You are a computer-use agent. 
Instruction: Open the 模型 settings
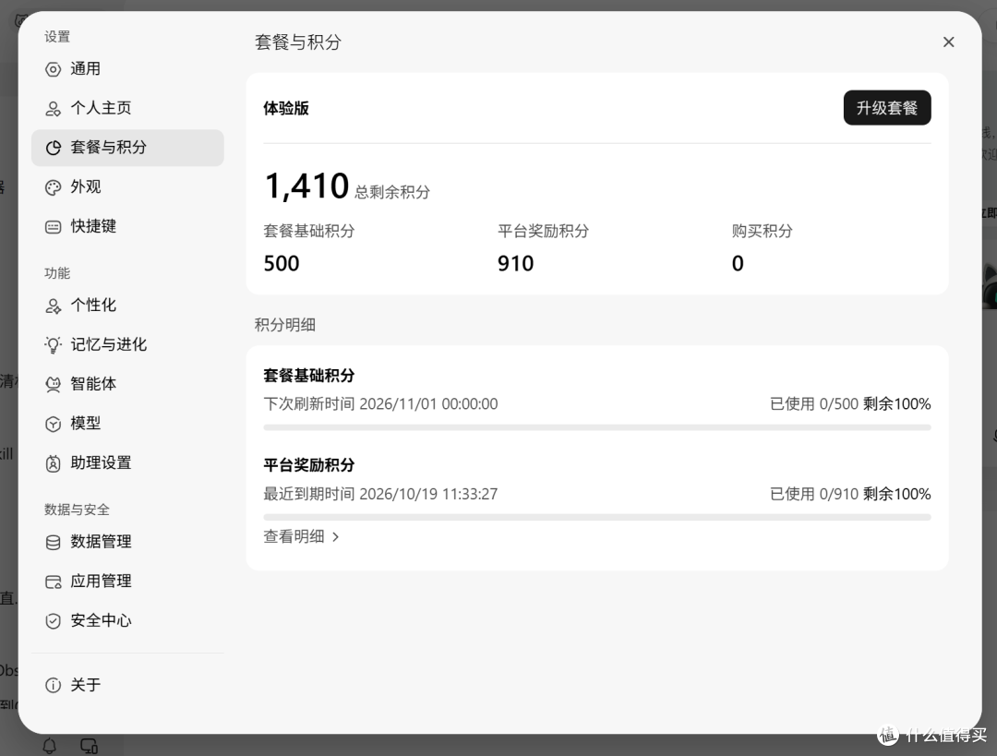coord(127,424)
